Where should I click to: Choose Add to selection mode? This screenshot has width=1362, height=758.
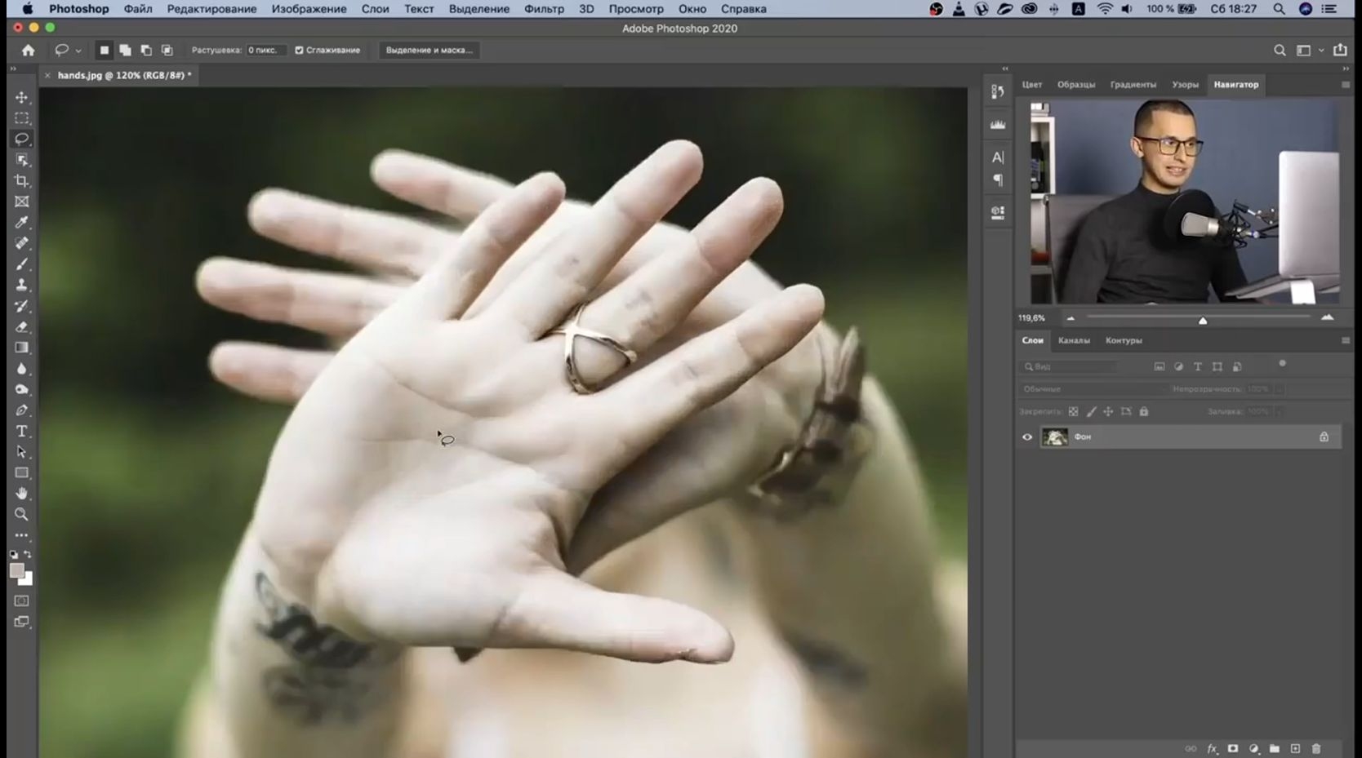click(125, 51)
